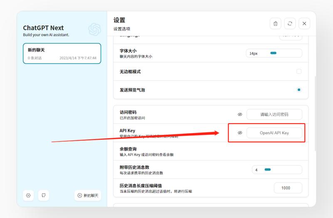Show the 访问密码 with eye icon
Screen dimensions: 333x218
240,114
